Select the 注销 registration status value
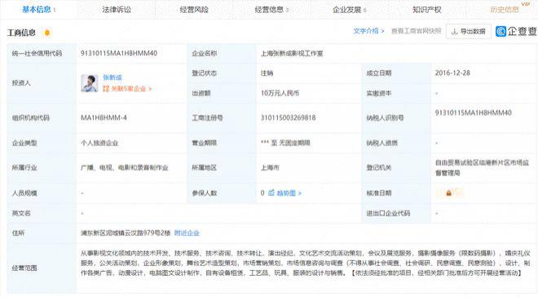538x297 pixels. coord(267,73)
